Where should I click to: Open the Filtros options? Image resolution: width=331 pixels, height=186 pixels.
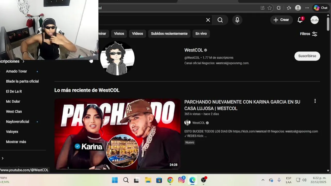[309, 34]
